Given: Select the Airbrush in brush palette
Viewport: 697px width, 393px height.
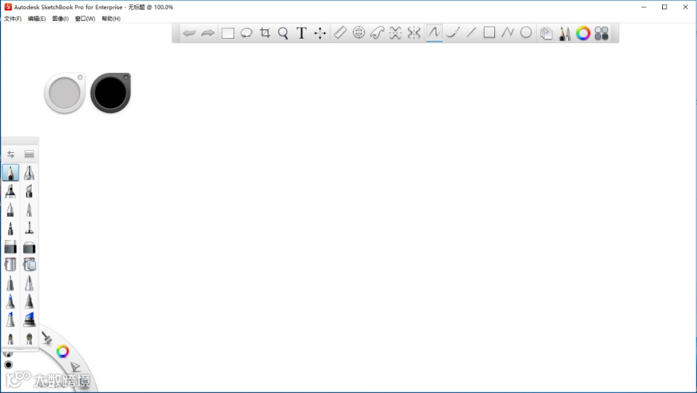Looking at the screenshot, I should coord(29,172).
